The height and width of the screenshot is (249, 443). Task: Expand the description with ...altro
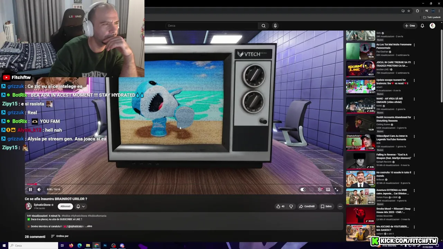click(89, 226)
